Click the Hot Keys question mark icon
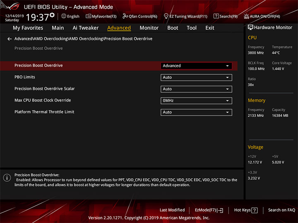Screen dimensions: 298x223 (x=254, y=210)
